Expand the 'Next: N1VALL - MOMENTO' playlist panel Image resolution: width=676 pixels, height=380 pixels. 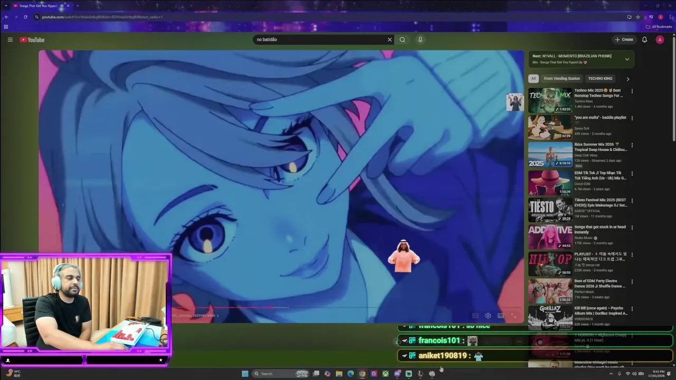[x=627, y=59]
